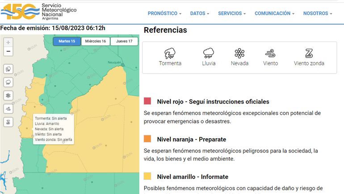Image resolution: width=344 pixels, height=194 pixels.
Task: Filter map by Nevada snowflake layer icon
Action: [8, 95]
